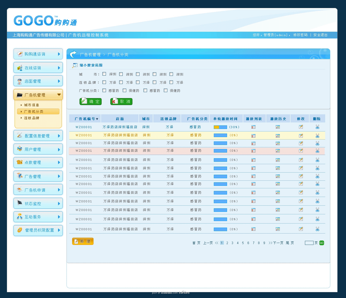
Task: Click the 用户管理 sidebar icon
Action: pos(20,149)
